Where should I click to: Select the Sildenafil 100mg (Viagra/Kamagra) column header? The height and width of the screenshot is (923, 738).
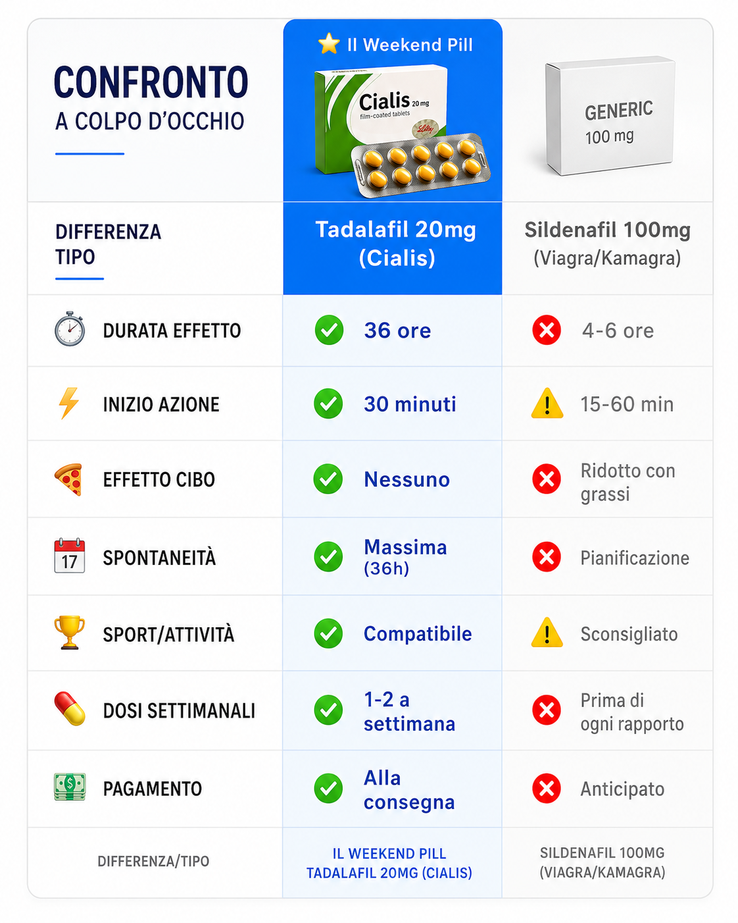607,244
